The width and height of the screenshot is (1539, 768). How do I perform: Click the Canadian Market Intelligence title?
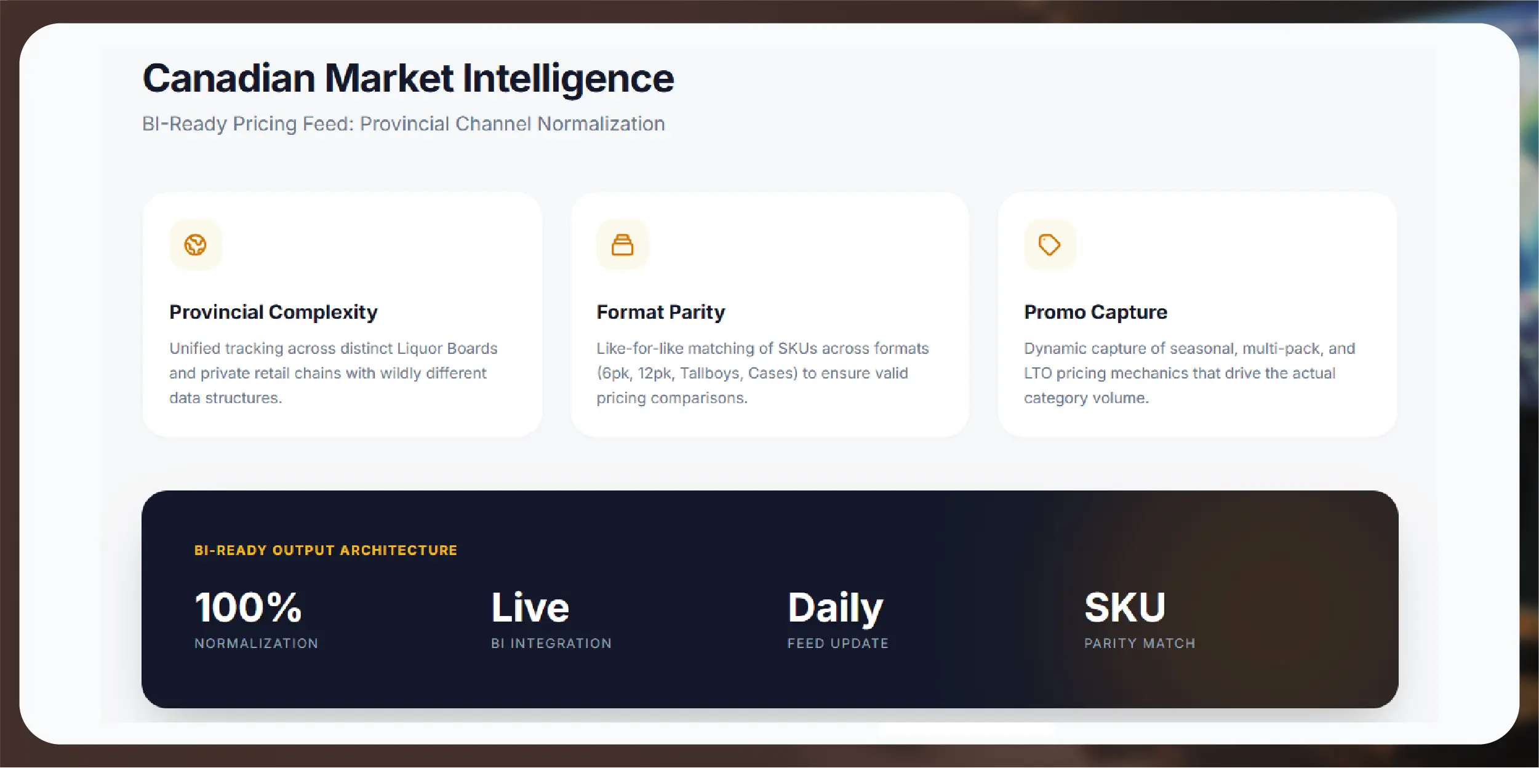click(409, 79)
